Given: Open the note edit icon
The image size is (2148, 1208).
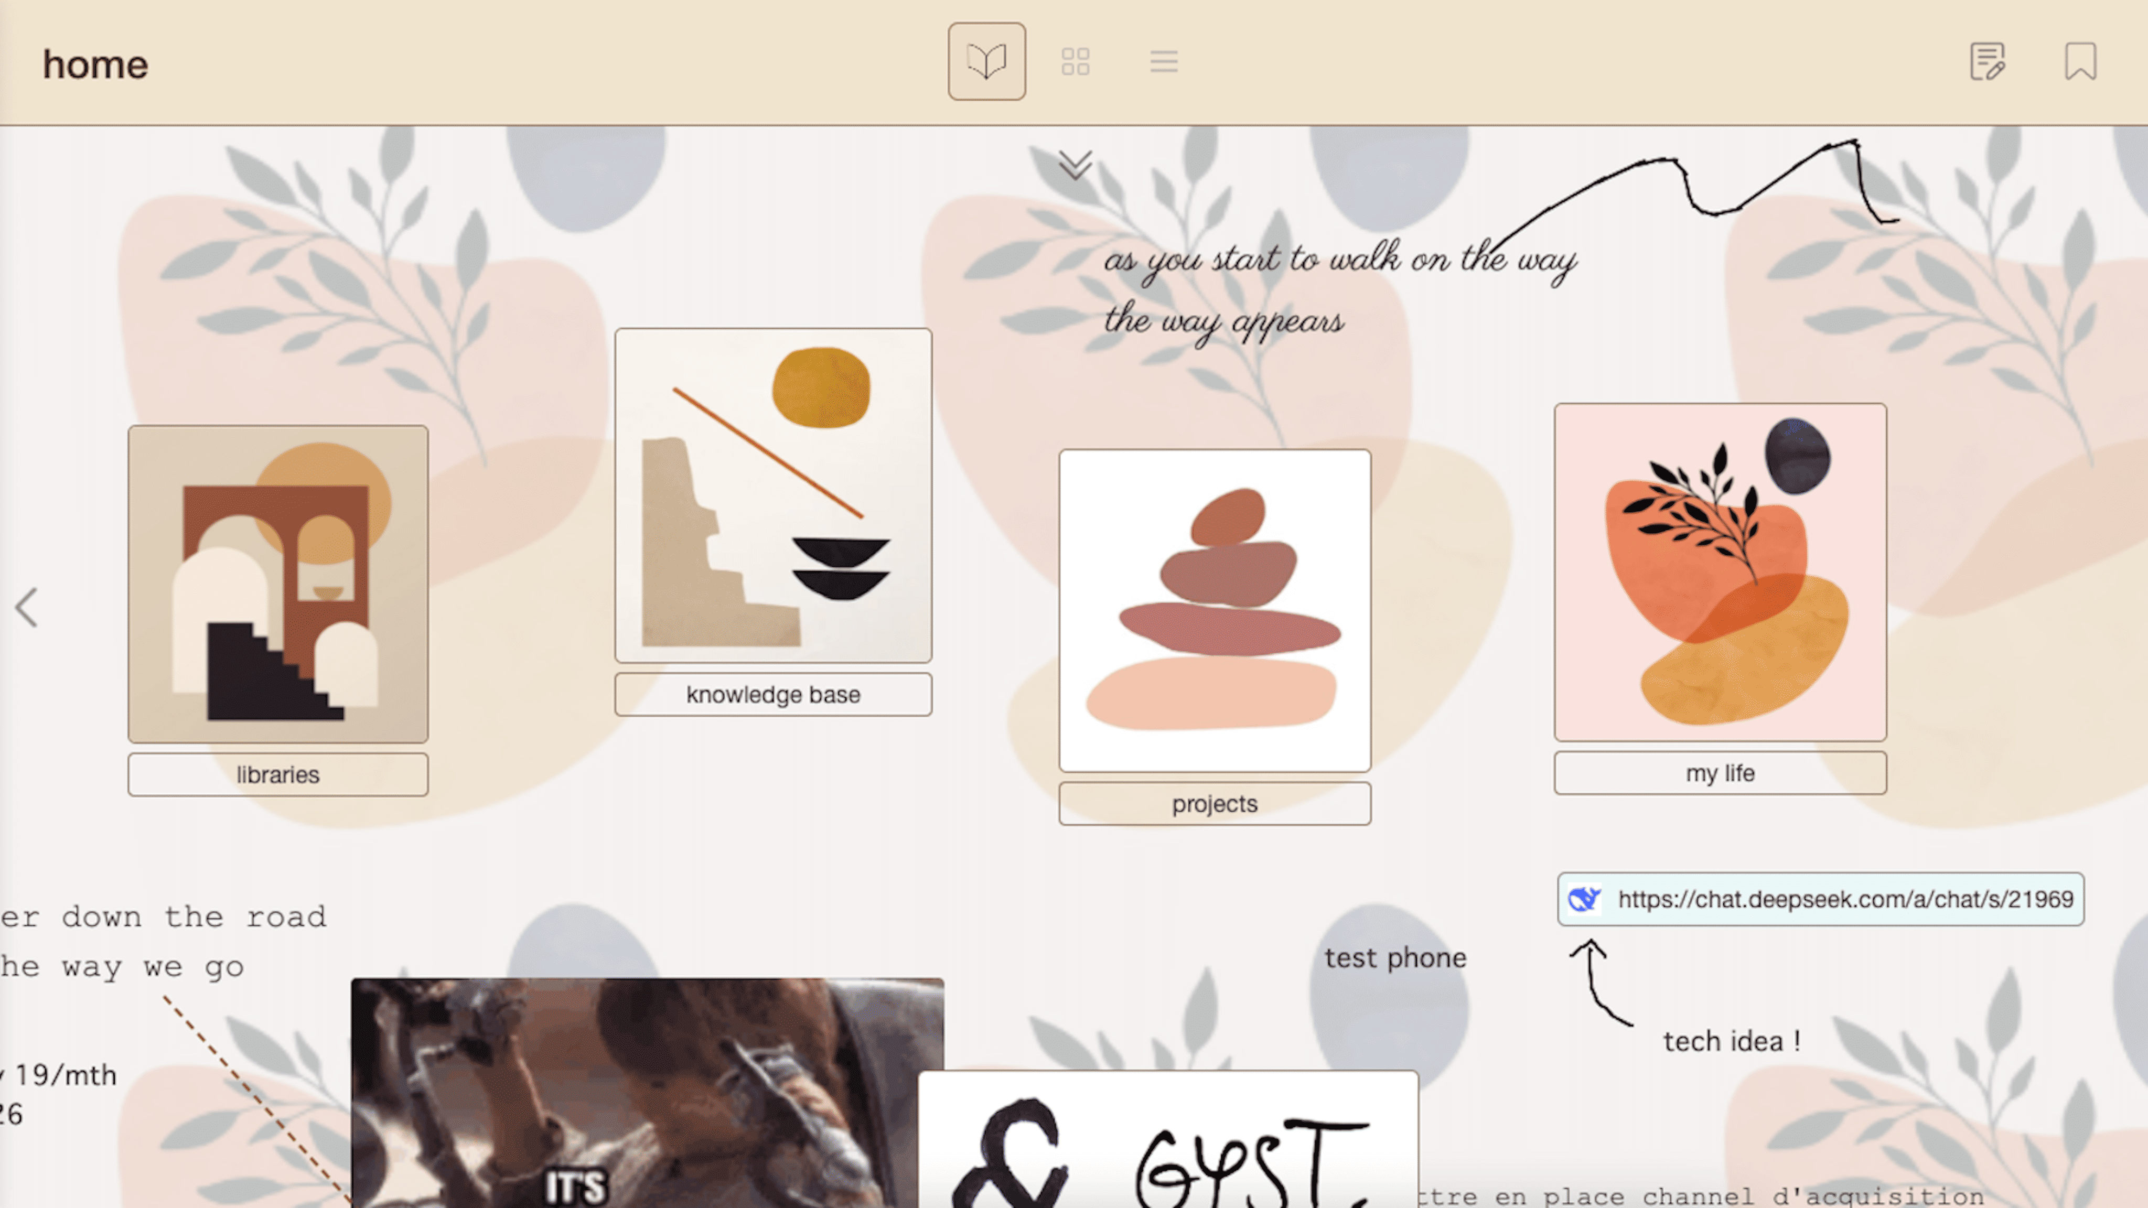Looking at the screenshot, I should (x=1987, y=62).
